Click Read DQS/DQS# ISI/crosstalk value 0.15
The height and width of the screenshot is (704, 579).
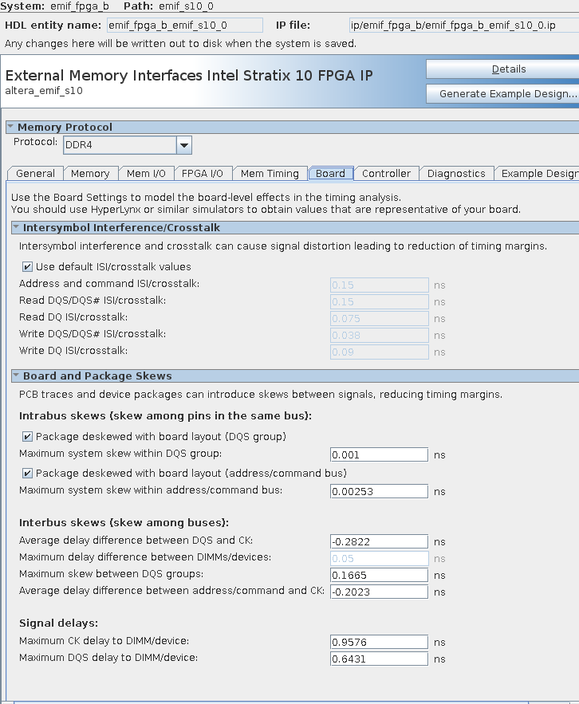tap(379, 301)
